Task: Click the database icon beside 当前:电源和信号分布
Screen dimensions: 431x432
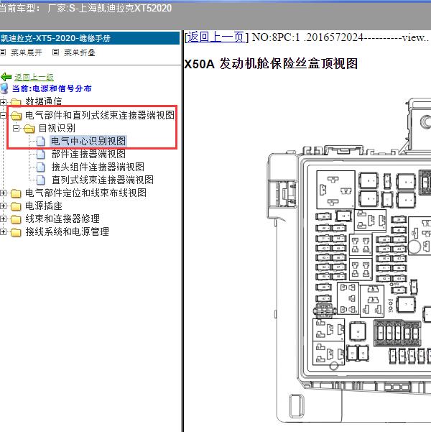Action: point(4,88)
